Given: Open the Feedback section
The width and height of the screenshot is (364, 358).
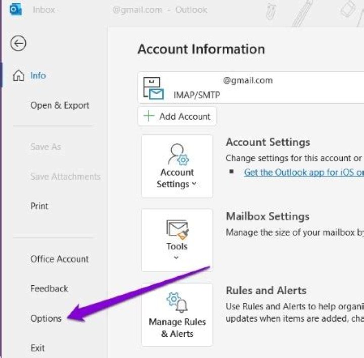Looking at the screenshot, I should tap(49, 289).
